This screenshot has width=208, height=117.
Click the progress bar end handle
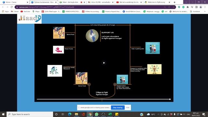coord(170,99)
